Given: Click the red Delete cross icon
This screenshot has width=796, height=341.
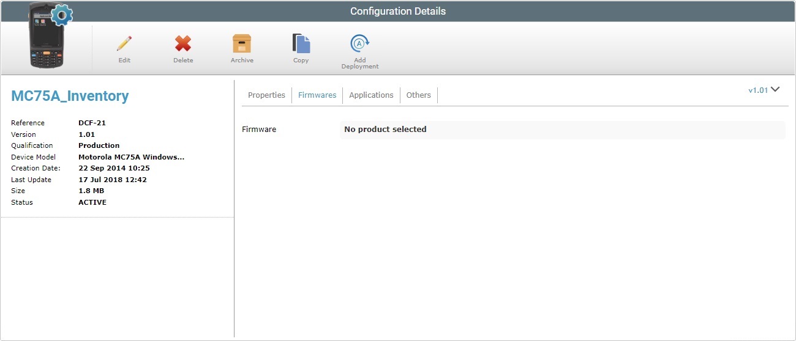Looking at the screenshot, I should tap(183, 43).
